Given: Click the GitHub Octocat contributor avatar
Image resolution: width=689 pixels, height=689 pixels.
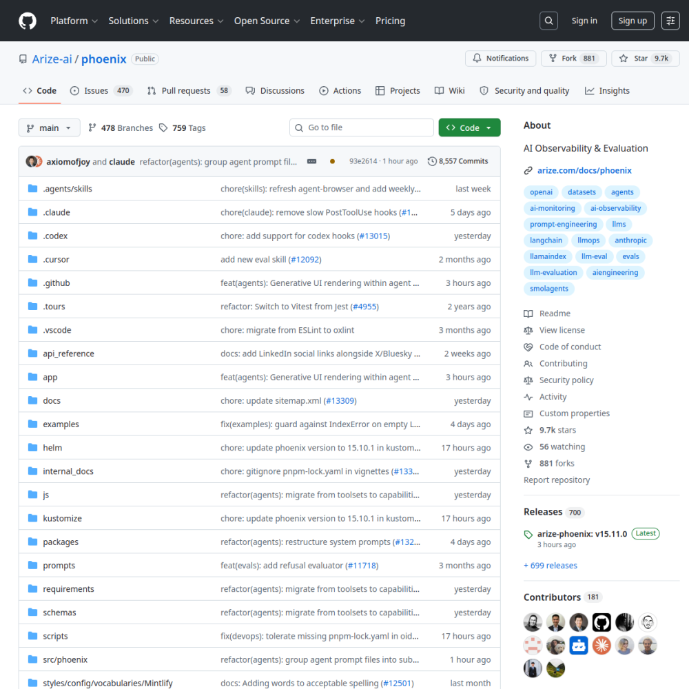Looking at the screenshot, I should pyautogui.click(x=601, y=622).
